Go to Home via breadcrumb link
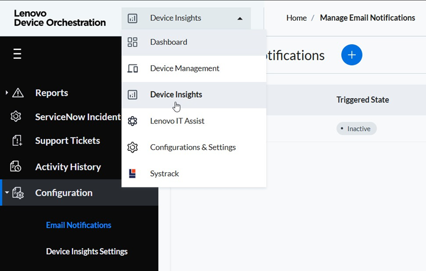 (x=296, y=18)
